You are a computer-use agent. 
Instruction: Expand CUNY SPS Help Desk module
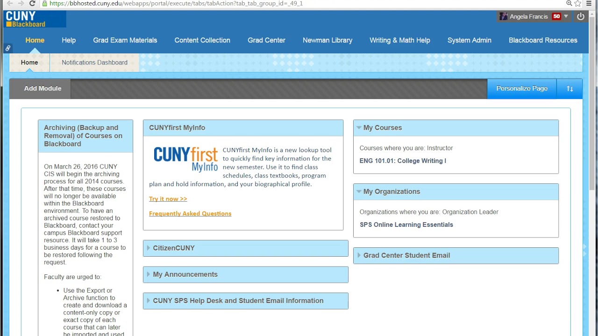(x=149, y=301)
